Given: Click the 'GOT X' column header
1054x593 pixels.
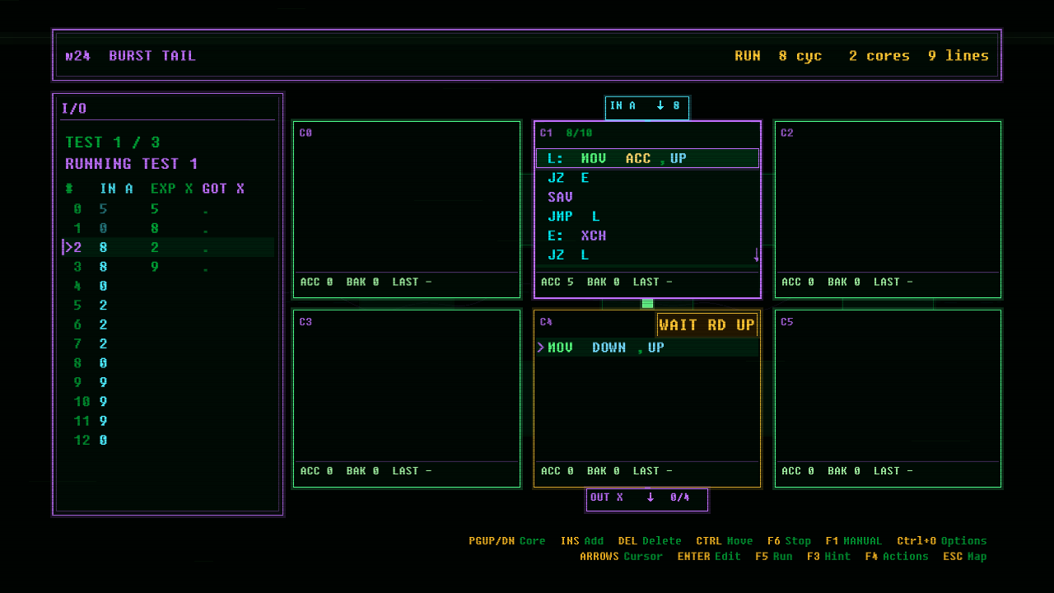Looking at the screenshot, I should point(223,189).
